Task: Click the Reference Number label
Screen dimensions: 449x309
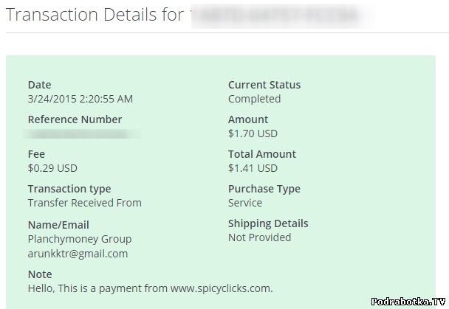Action: 75,119
